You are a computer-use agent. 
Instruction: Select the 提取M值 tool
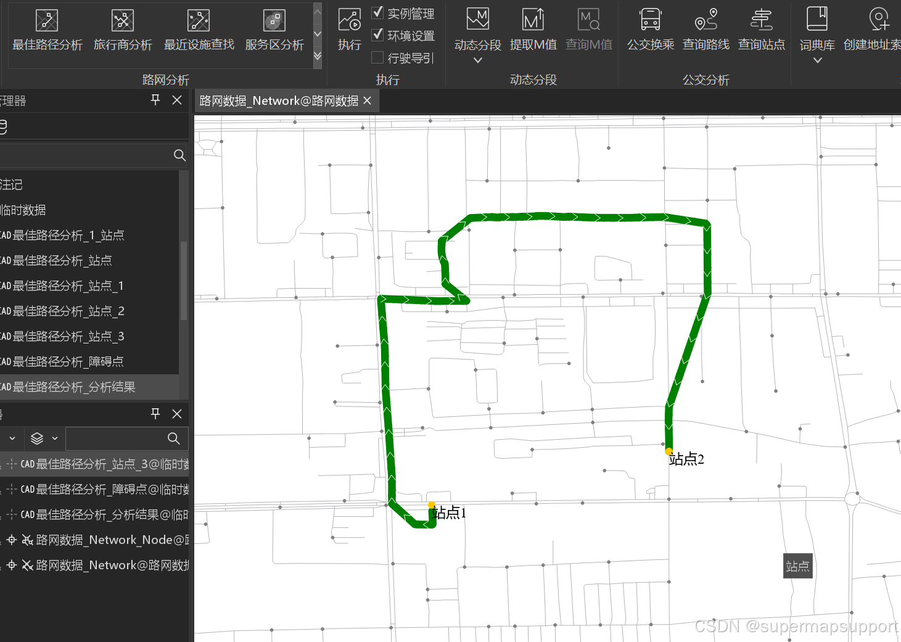533,30
